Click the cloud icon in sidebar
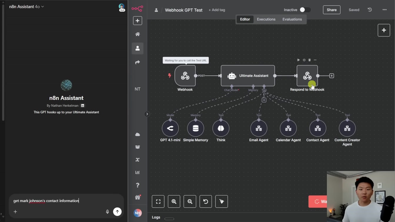Image resolution: width=395 pixels, height=222 pixels. (x=137, y=134)
